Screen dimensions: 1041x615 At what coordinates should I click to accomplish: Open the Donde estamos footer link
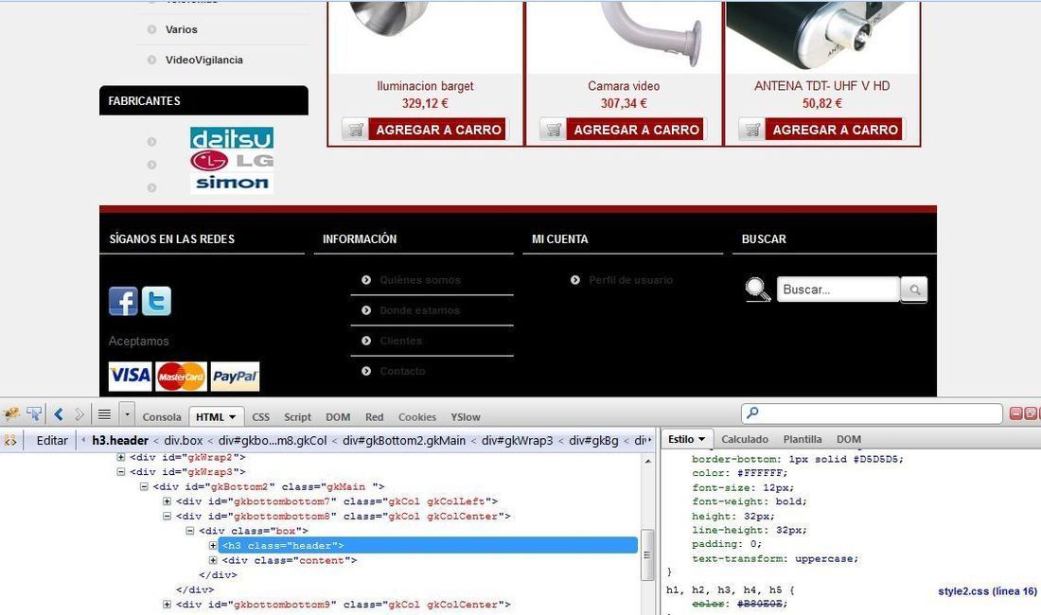click(419, 310)
